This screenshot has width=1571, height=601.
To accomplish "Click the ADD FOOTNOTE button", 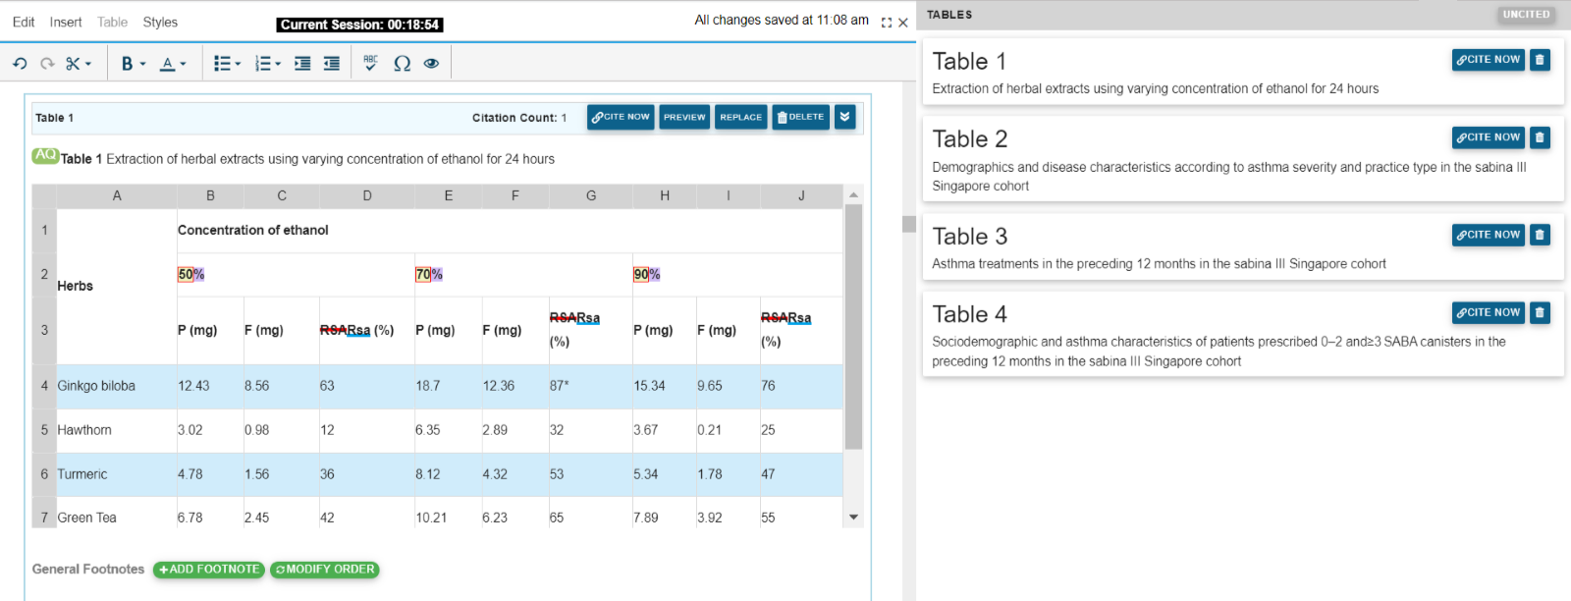I will 209,570.
